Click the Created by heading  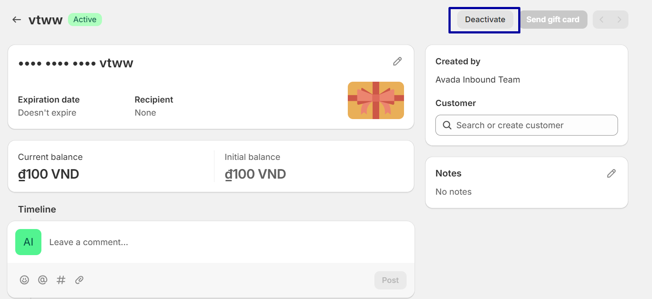click(x=458, y=62)
